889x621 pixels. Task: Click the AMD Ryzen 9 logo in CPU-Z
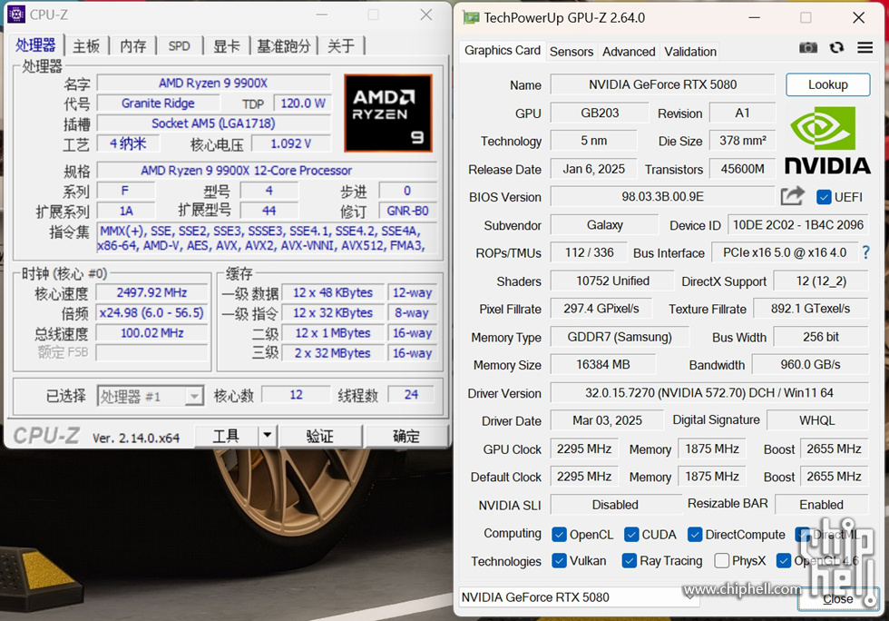click(x=388, y=113)
